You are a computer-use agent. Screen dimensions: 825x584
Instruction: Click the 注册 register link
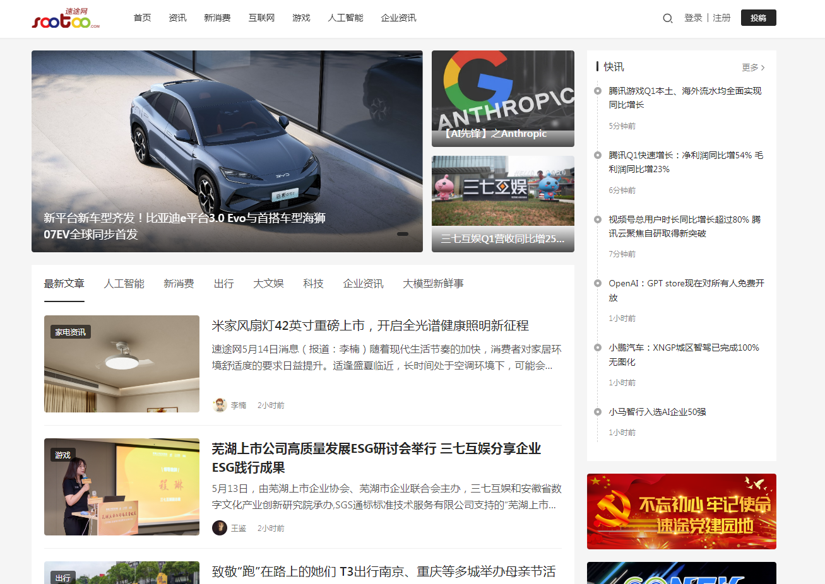[x=721, y=18]
